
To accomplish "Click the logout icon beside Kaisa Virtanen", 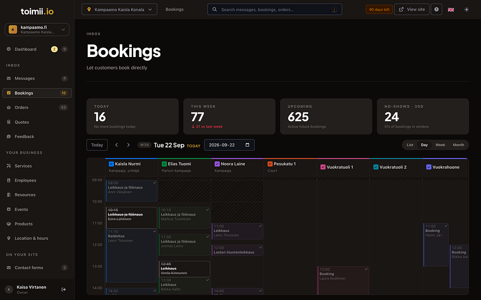I will pyautogui.click(x=64, y=289).
